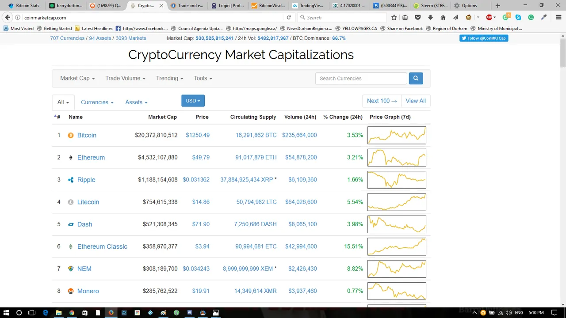Click the Bitcoin coin logo icon
Viewport: 566px width, 318px height.
(x=71, y=135)
